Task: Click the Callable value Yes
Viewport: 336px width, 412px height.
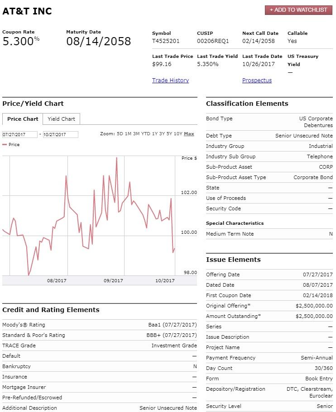Action: (x=292, y=41)
